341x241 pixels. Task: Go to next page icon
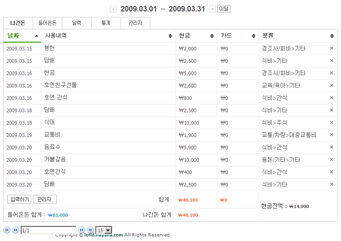click(82, 230)
